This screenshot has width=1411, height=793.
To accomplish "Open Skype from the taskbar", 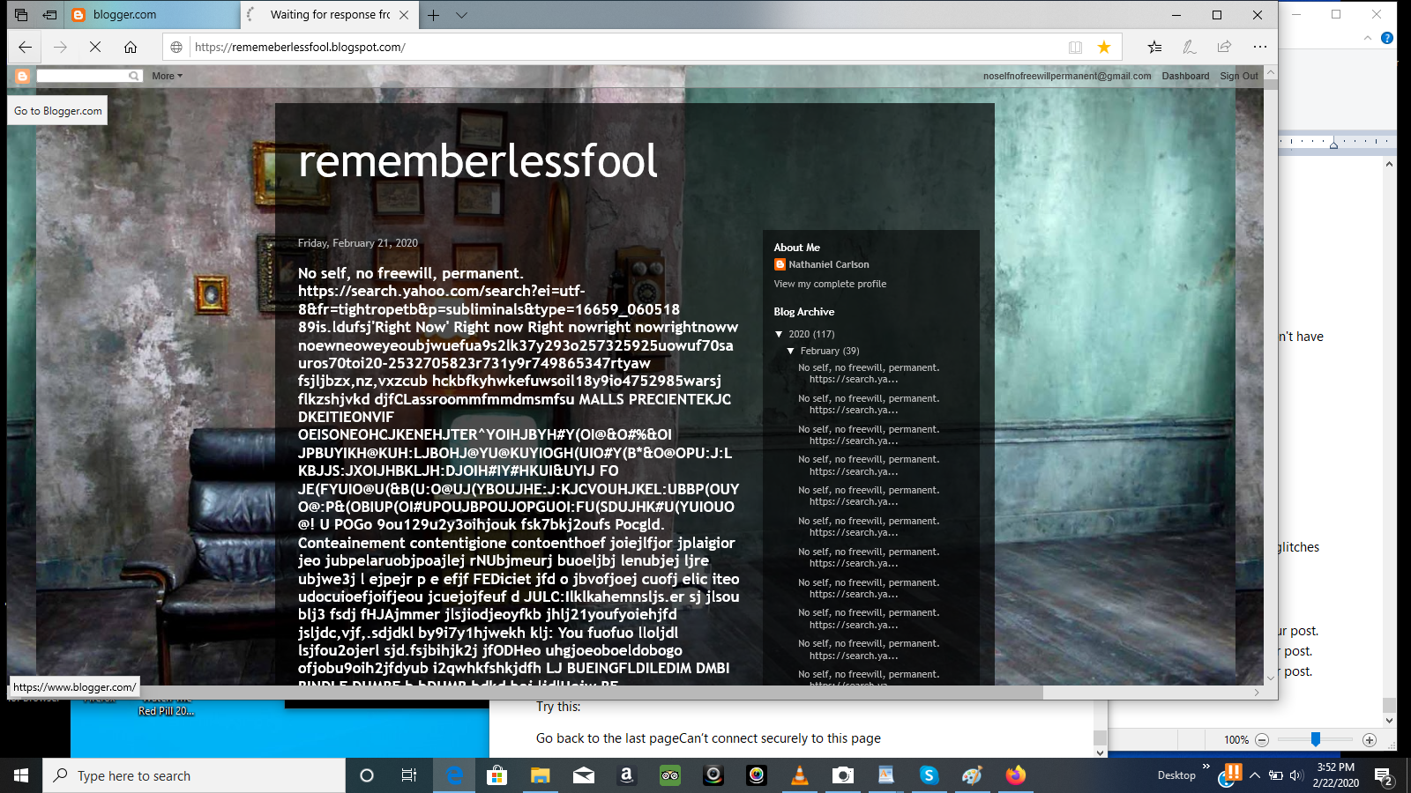I will point(929,775).
